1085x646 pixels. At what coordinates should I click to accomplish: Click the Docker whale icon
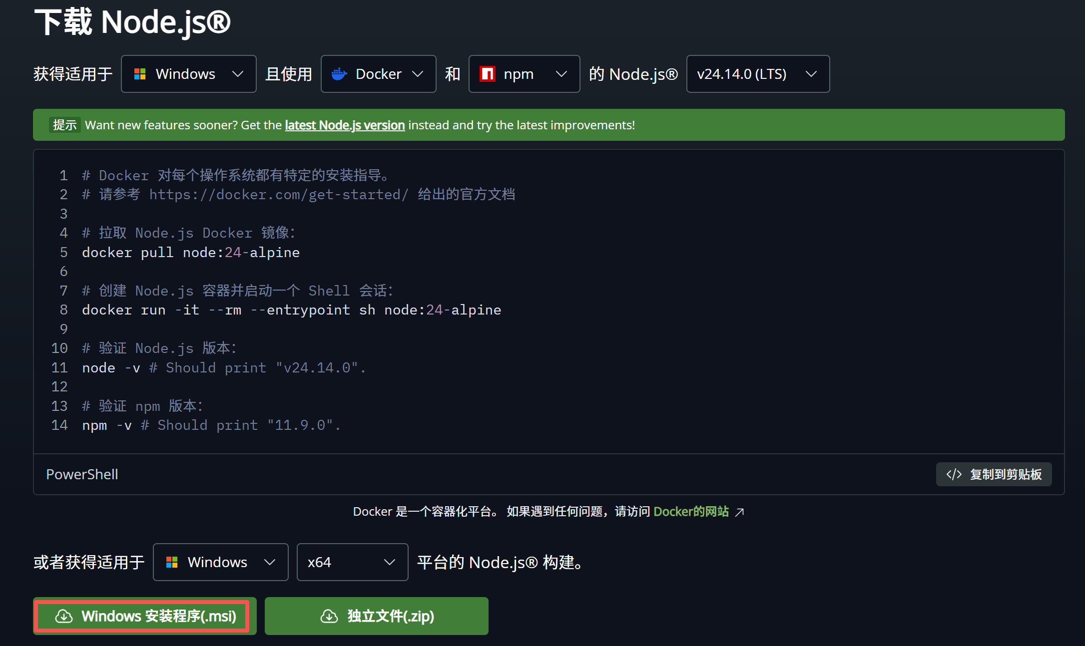(x=339, y=74)
